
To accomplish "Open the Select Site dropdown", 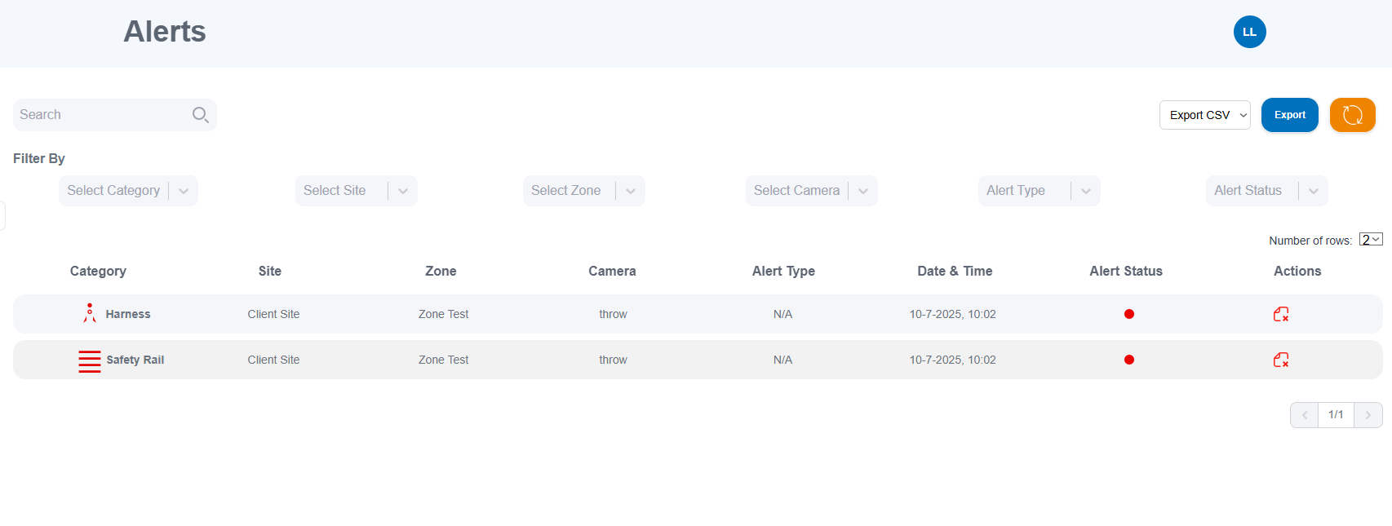I will click(x=356, y=191).
